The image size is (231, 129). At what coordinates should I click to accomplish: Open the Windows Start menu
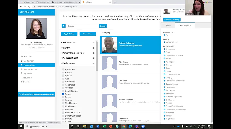coord(21,126)
